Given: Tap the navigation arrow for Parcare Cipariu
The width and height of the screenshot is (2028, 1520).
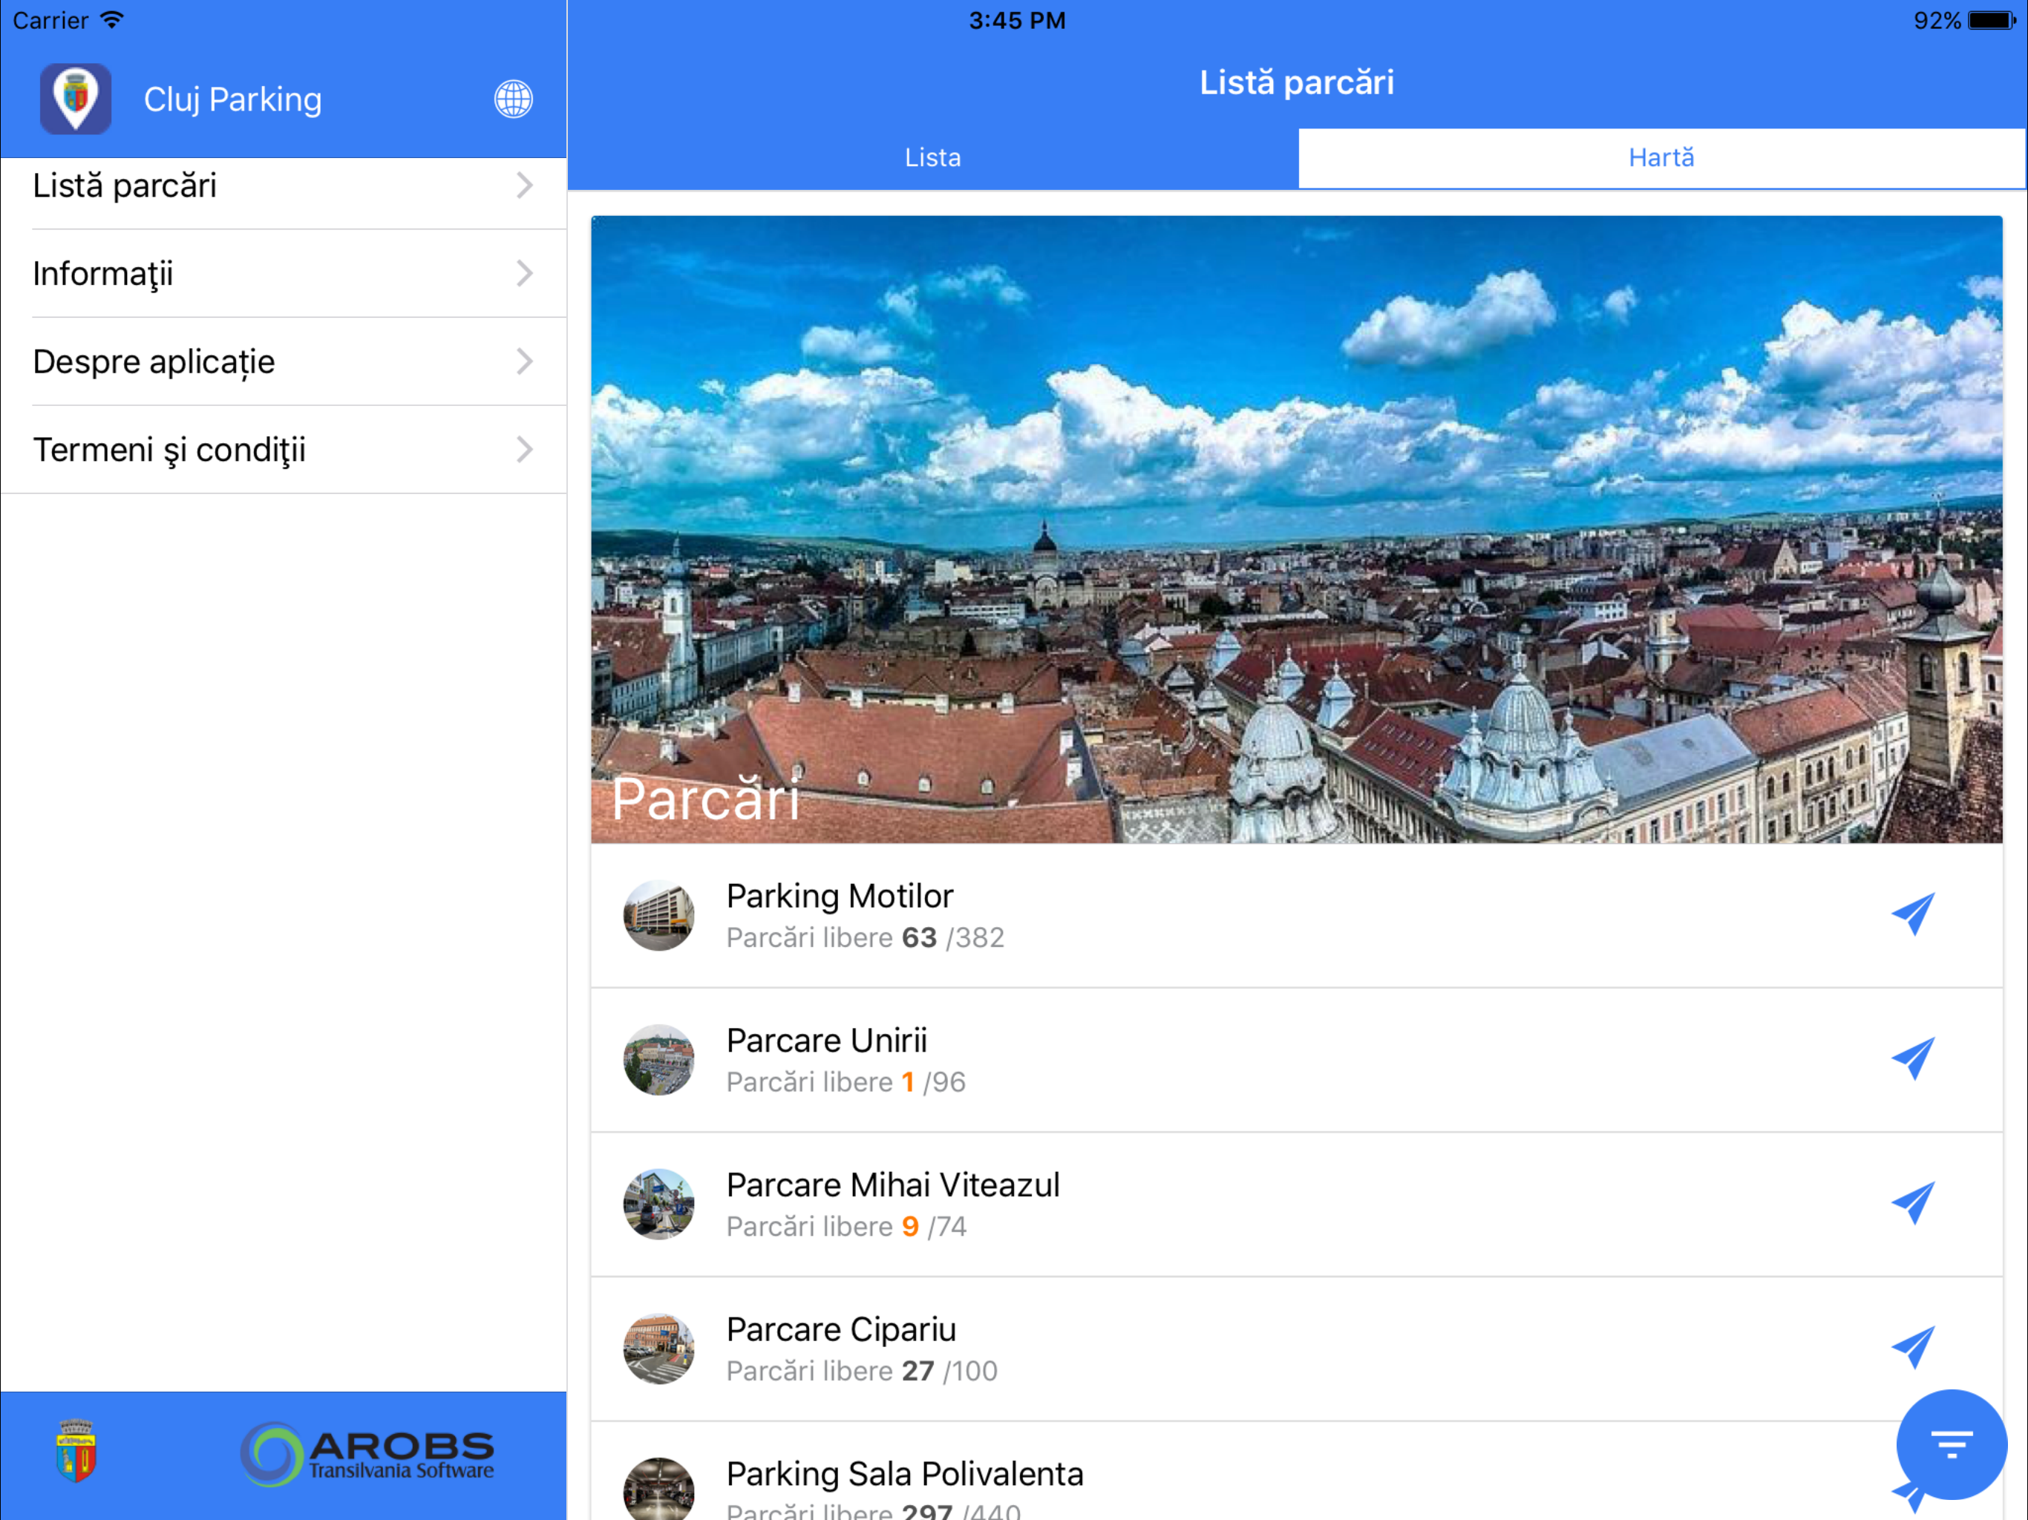Looking at the screenshot, I should 1912,1348.
